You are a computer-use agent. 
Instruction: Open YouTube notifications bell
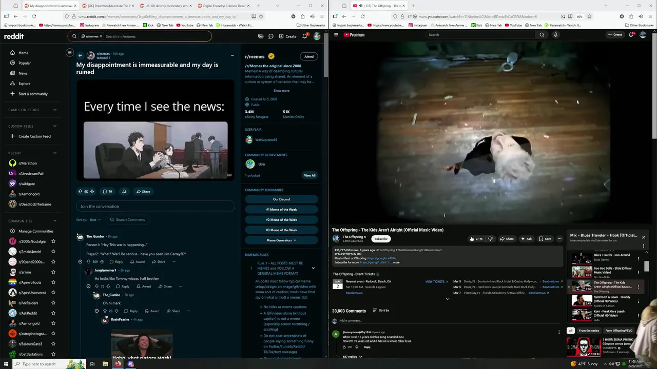[631, 35]
